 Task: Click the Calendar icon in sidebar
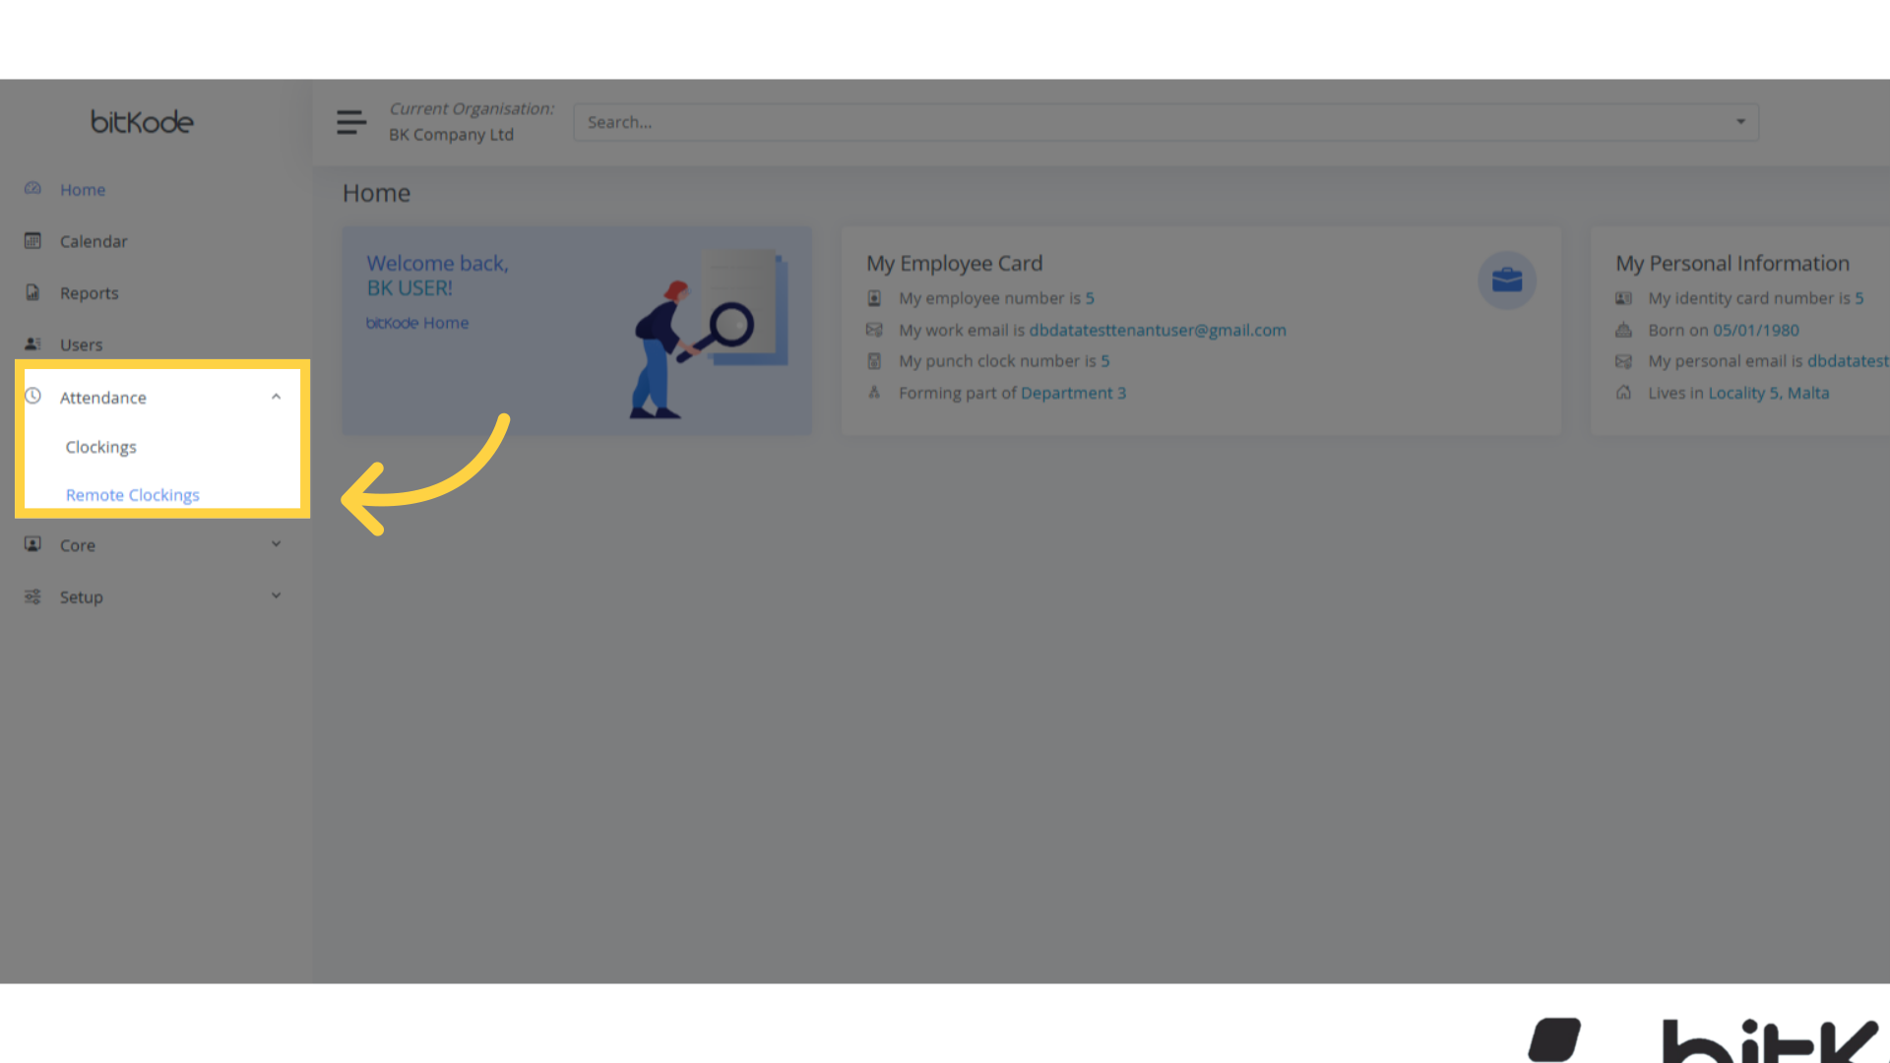32,241
